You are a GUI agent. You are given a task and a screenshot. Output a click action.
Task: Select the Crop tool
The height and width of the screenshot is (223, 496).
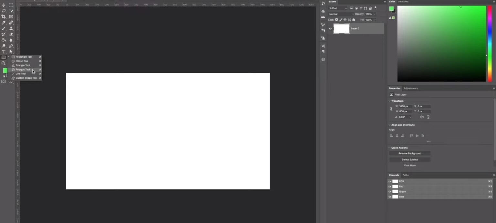[4, 16]
